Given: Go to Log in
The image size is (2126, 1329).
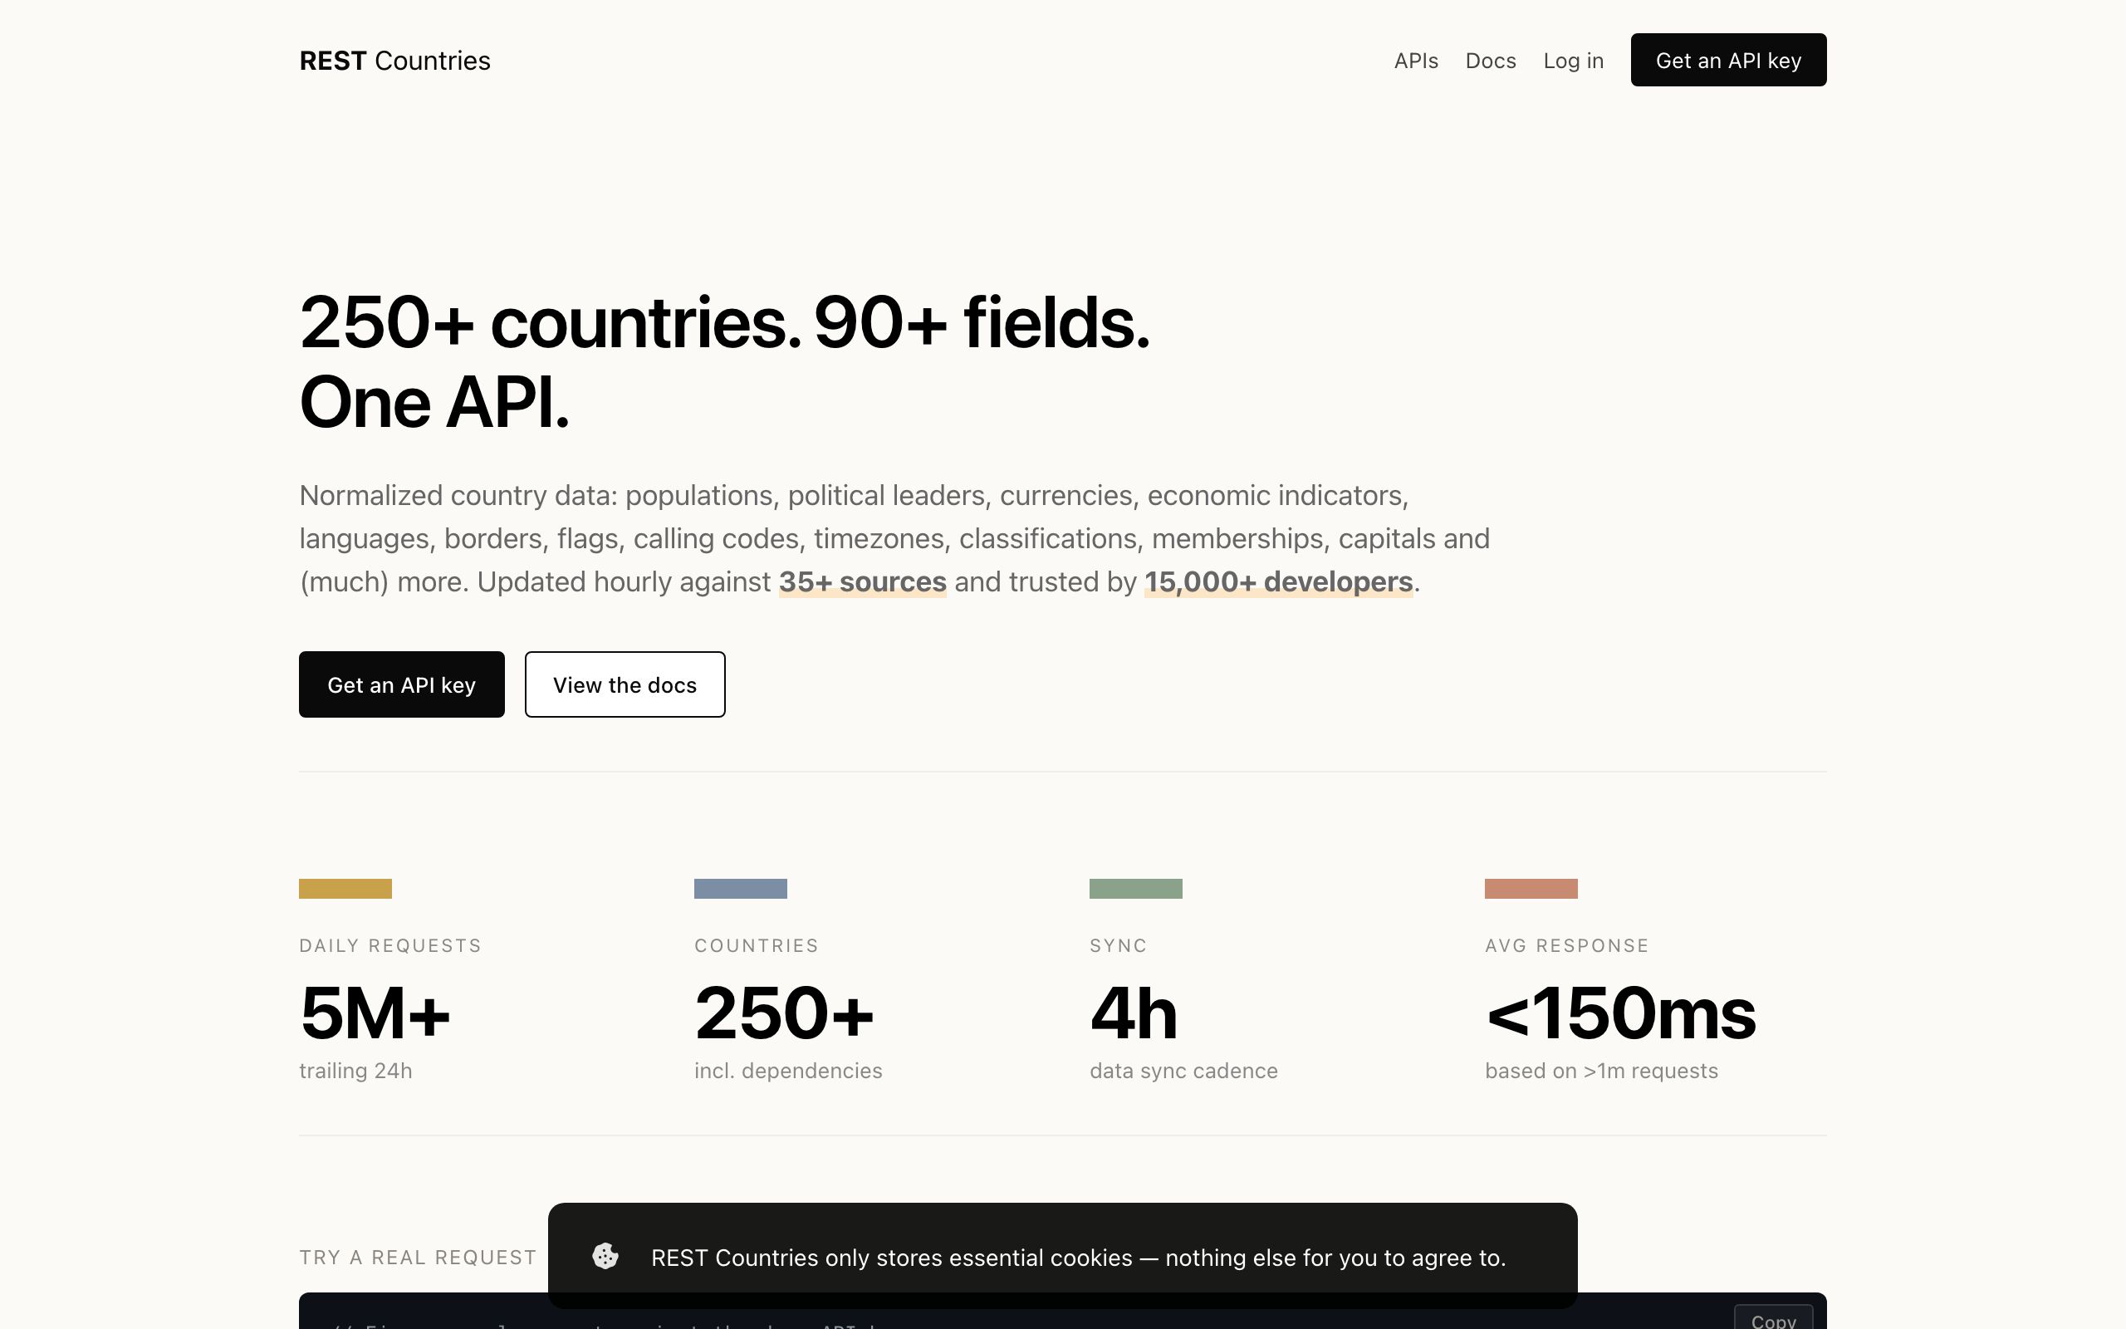Looking at the screenshot, I should (1573, 61).
